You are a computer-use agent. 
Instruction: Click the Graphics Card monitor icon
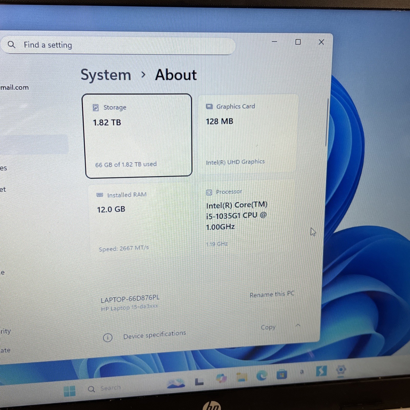point(209,106)
